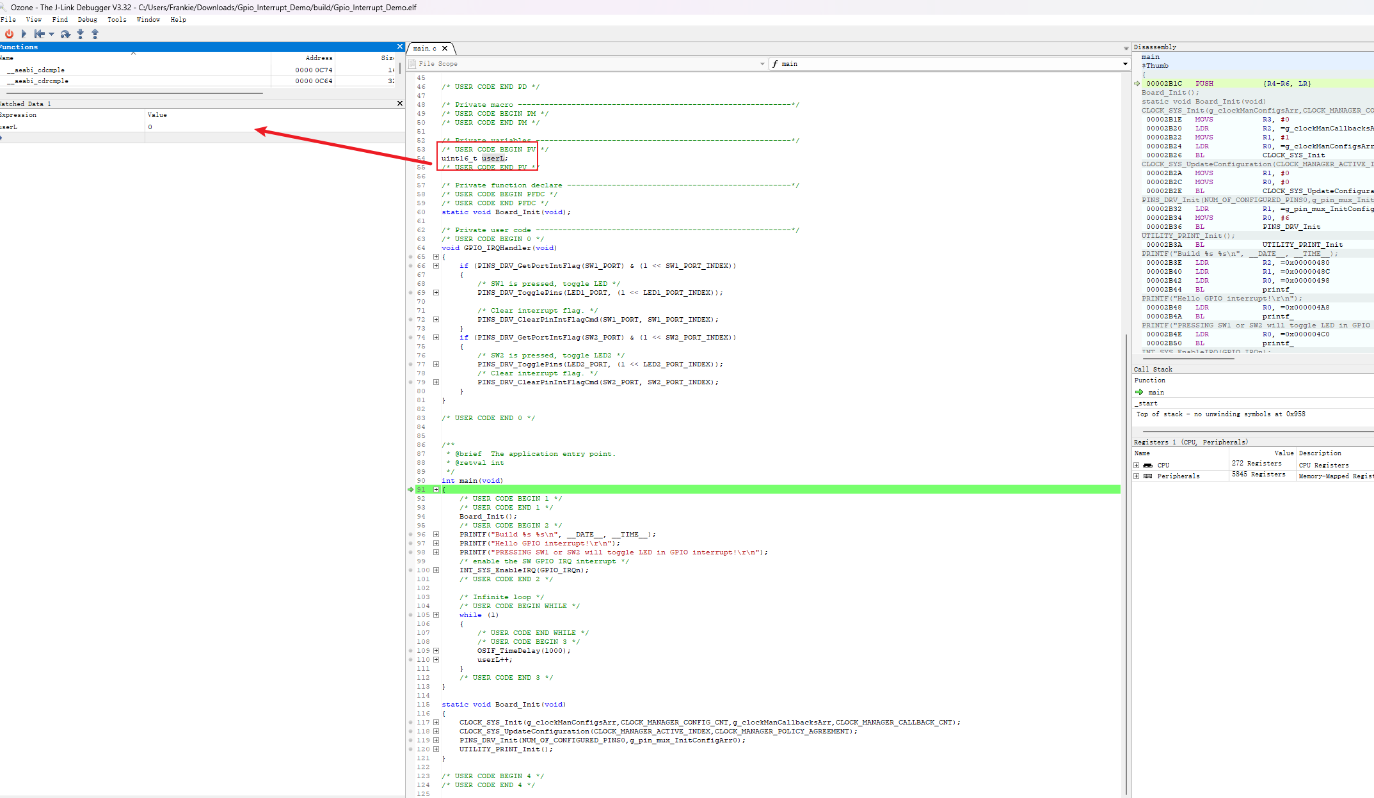Toggle breakpoint dot on line 74
1374x798 pixels.
(x=411, y=338)
